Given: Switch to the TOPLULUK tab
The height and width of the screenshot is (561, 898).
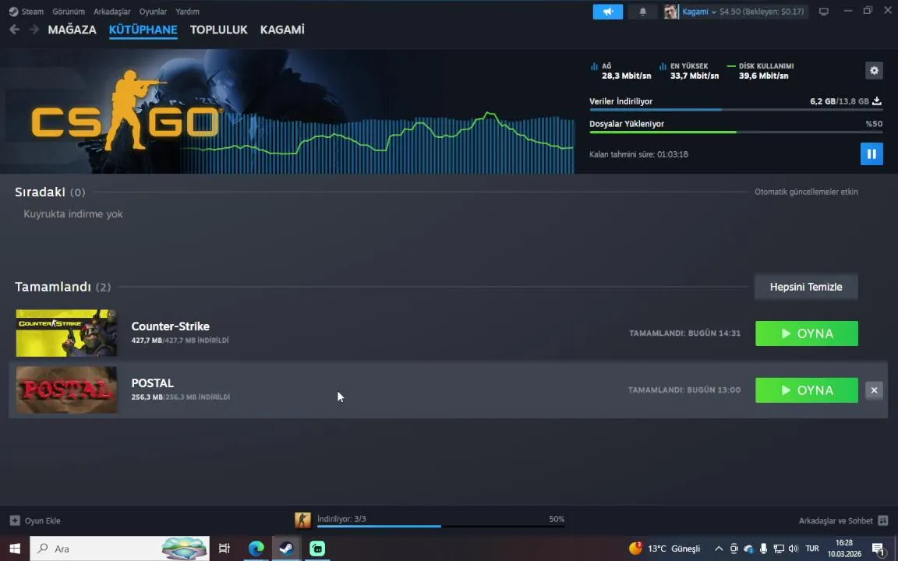Looking at the screenshot, I should [219, 30].
